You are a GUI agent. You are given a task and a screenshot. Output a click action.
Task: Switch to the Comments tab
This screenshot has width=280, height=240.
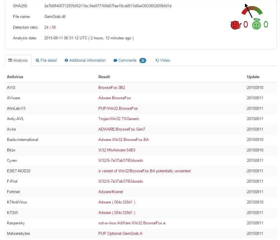pyautogui.click(x=130, y=60)
